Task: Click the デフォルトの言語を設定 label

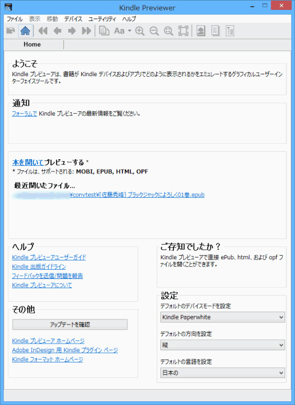Action: pos(186,362)
